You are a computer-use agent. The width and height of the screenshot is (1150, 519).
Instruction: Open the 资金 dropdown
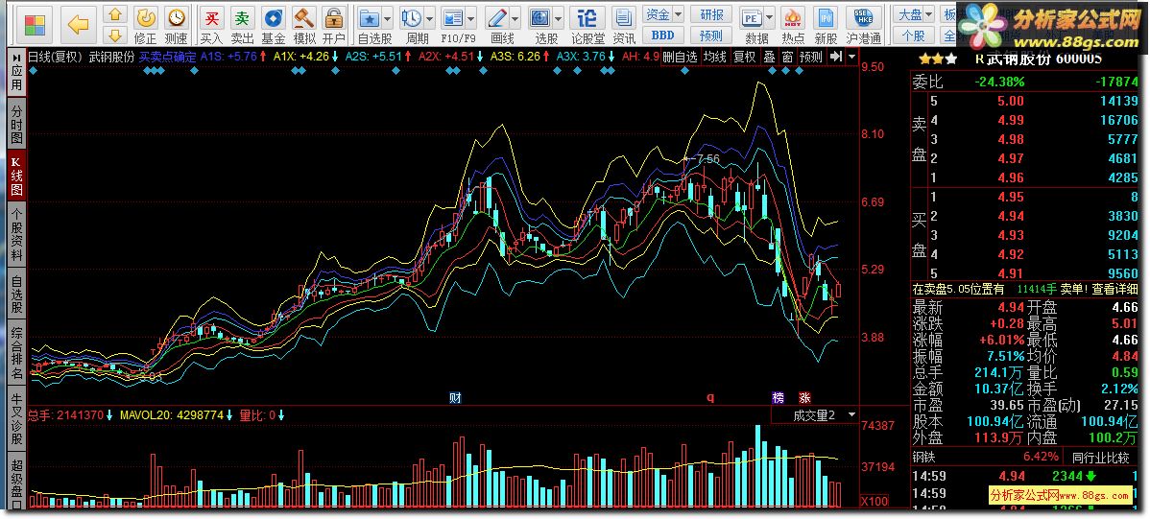pos(663,14)
